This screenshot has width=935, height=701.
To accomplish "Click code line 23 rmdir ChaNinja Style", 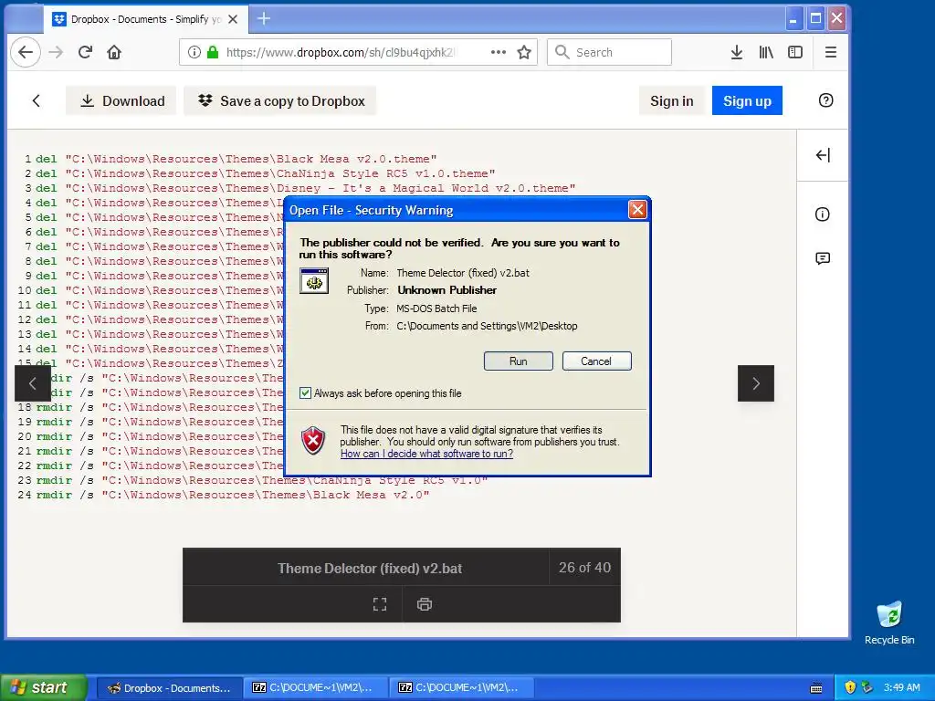I will (261, 480).
